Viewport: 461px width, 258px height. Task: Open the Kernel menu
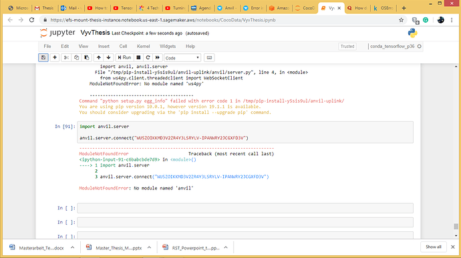pyautogui.click(x=143, y=47)
